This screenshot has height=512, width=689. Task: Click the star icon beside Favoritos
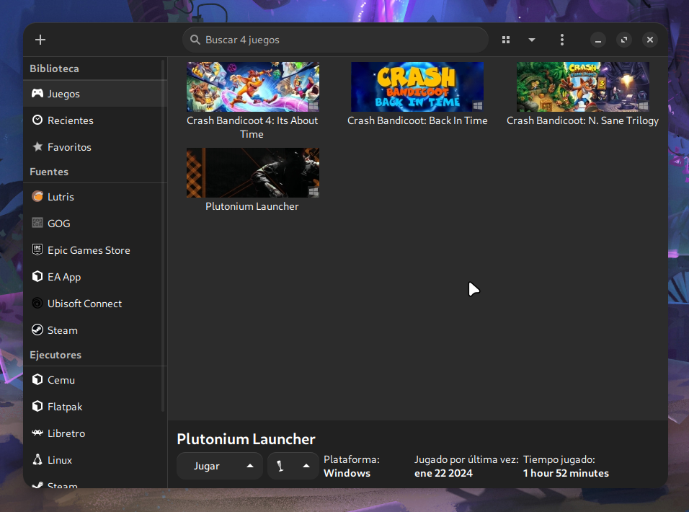pyautogui.click(x=37, y=146)
